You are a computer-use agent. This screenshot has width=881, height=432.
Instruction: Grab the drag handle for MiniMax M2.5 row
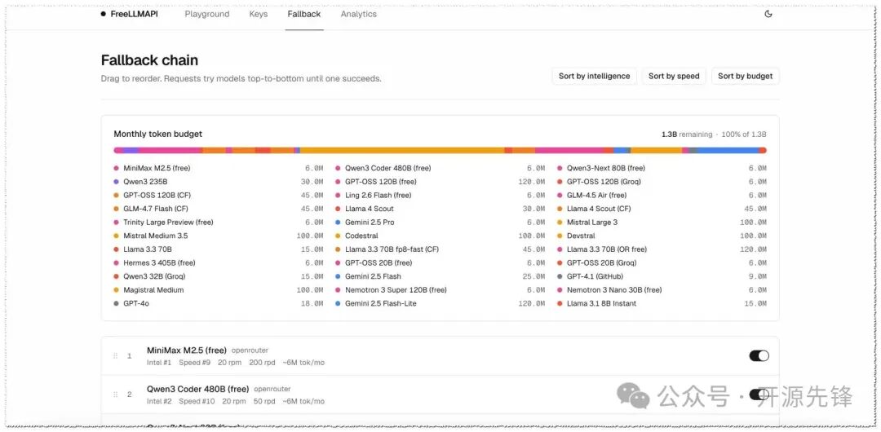[115, 355]
